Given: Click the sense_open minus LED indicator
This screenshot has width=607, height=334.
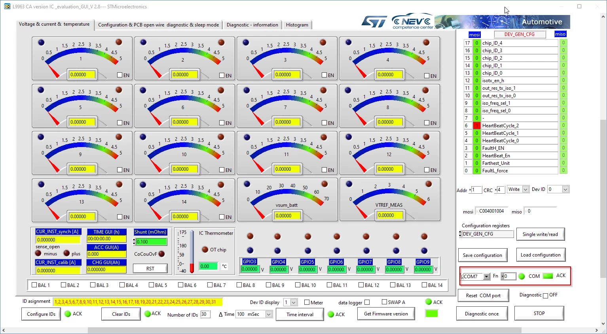Looking at the screenshot, I should [x=38, y=253].
